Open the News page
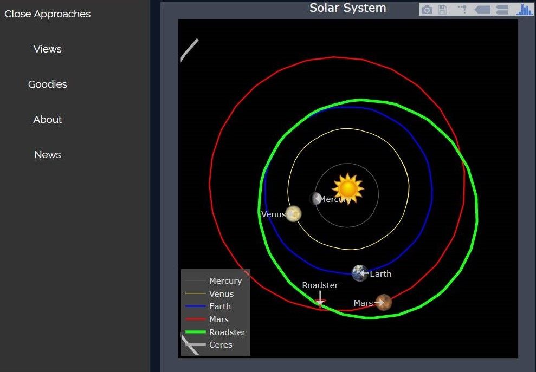Image resolution: width=536 pixels, height=372 pixels. (47, 154)
